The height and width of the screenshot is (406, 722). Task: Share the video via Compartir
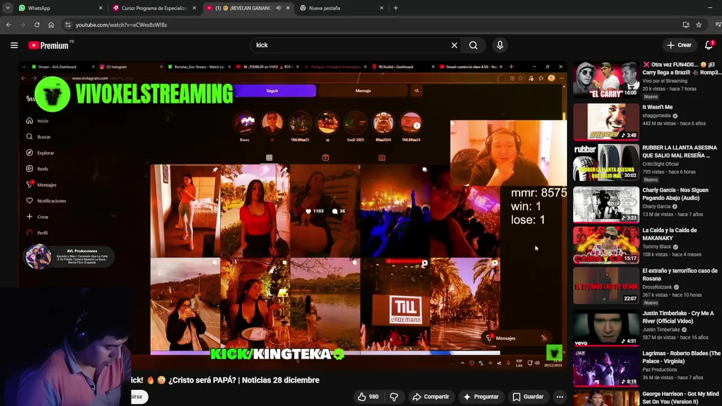(430, 396)
